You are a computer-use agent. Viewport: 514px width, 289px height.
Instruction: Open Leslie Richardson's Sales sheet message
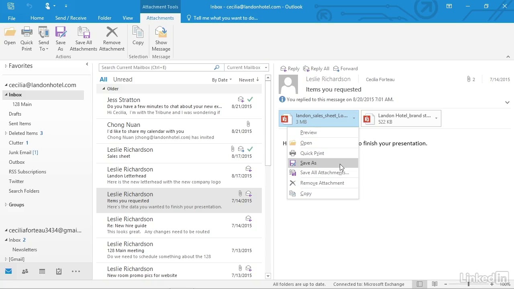point(179,153)
